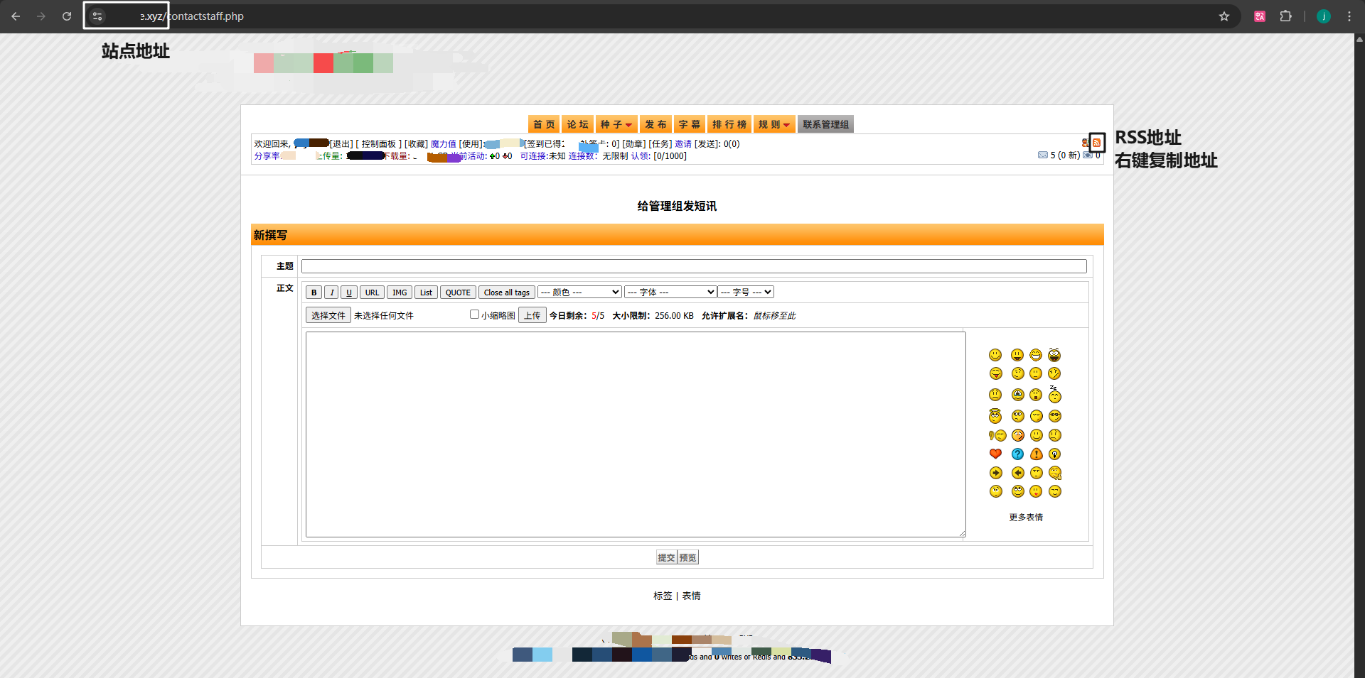Enable the 小缩略图 thumbnail checkbox
The width and height of the screenshot is (1365, 678).
coord(474,315)
